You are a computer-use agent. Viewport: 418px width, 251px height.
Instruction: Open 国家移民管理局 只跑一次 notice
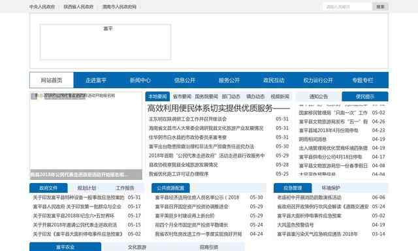click(x=333, y=113)
